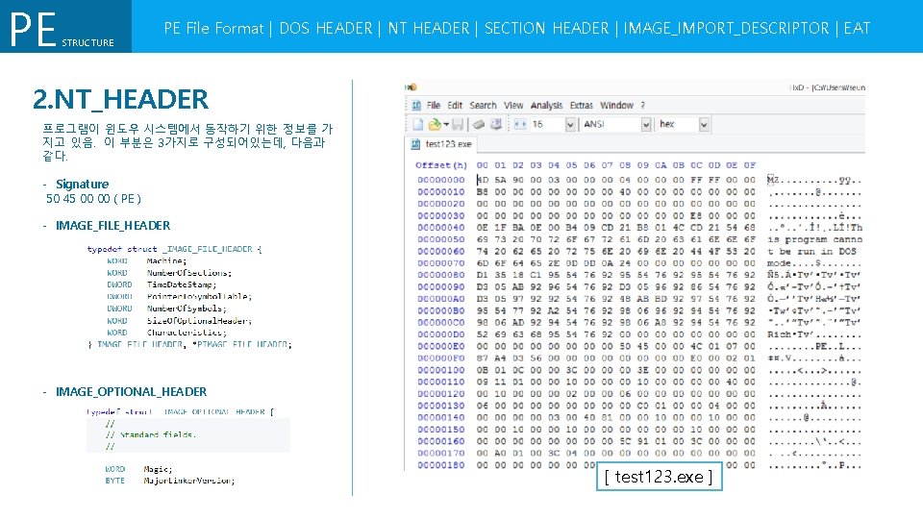The image size is (923, 519).
Task: Click the Open RAM chip icon
Action: (479, 124)
